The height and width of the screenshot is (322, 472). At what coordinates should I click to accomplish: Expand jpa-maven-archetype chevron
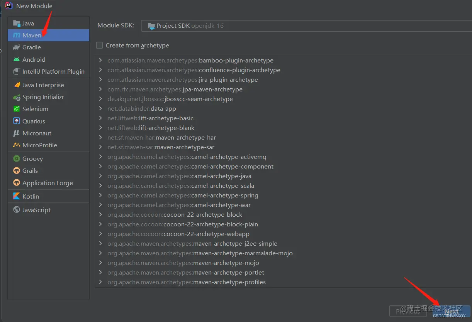(x=100, y=89)
